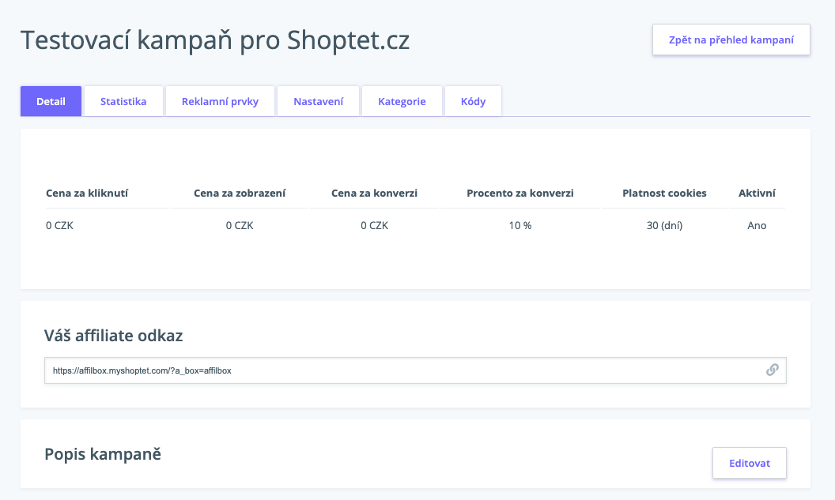
Task: Select the Kategorie tab
Action: [402, 101]
